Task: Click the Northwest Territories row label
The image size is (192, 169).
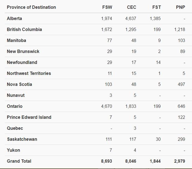Action: click(x=29, y=73)
